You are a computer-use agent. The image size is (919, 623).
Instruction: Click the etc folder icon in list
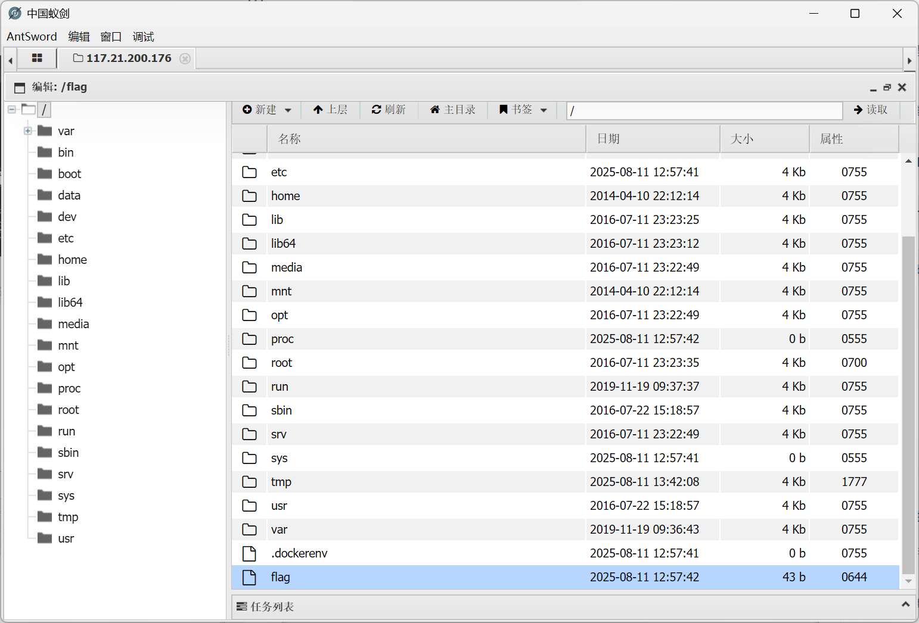pyautogui.click(x=249, y=172)
